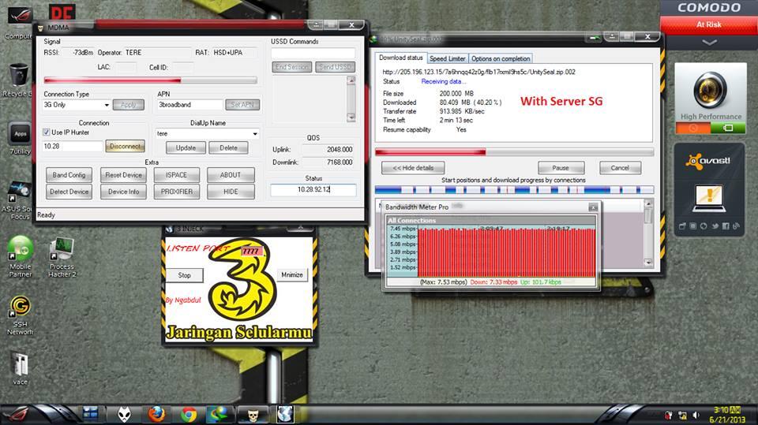The width and height of the screenshot is (758, 425).
Task: Click the Facebook icon in avast widget
Action: [725, 226]
